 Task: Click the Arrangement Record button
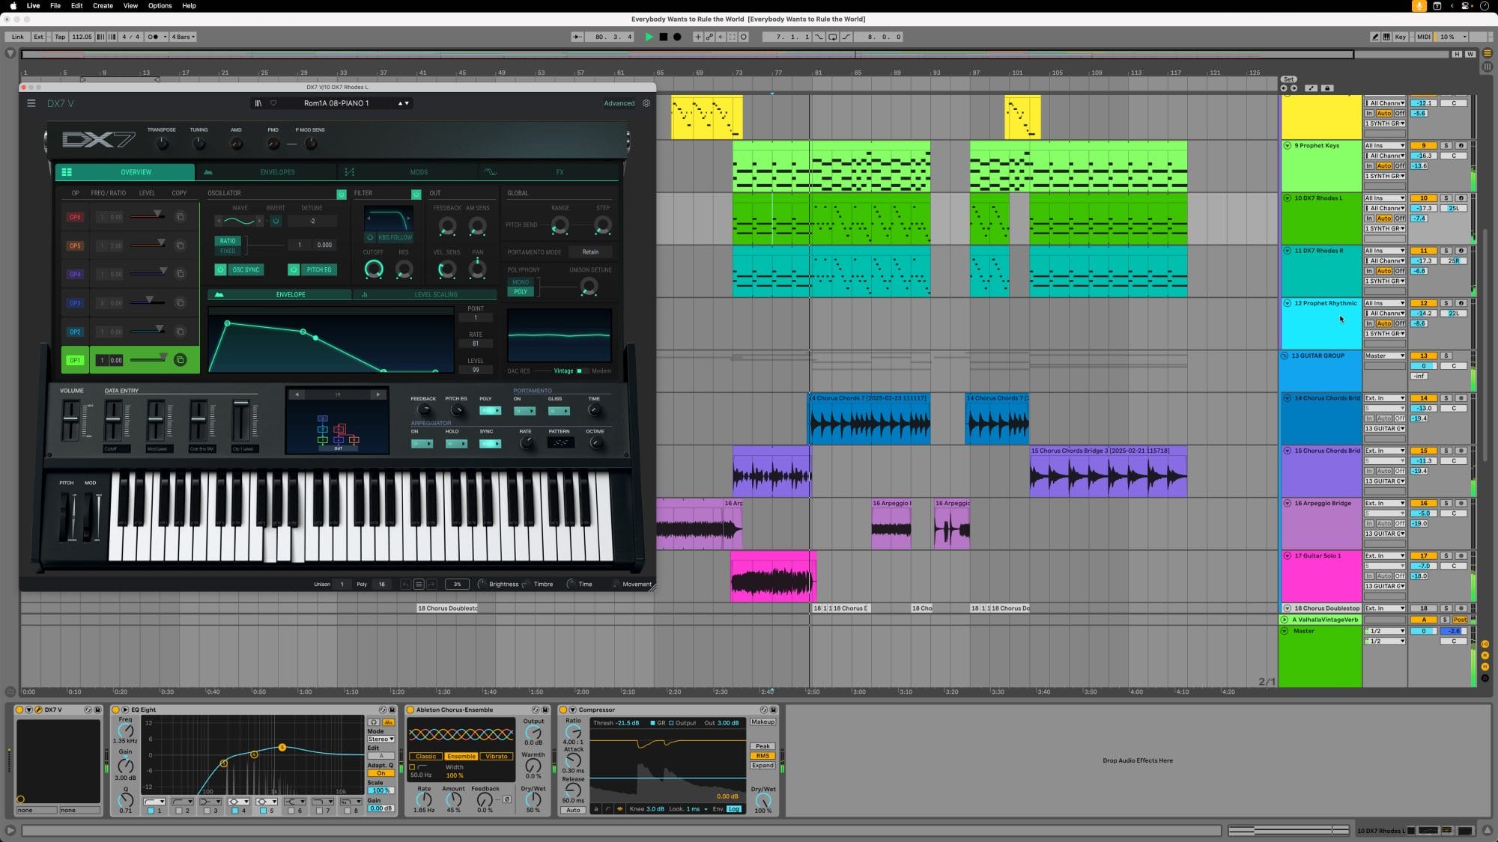(677, 37)
